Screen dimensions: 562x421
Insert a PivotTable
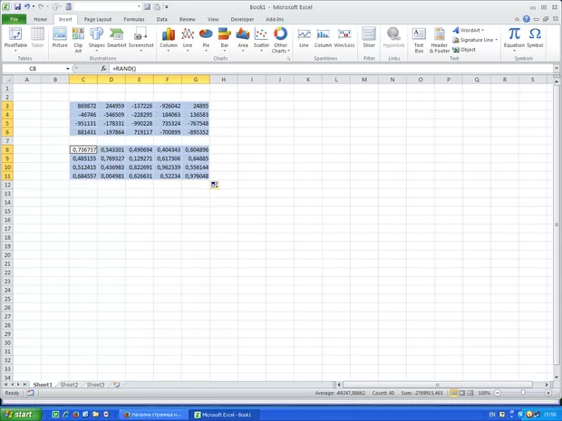point(15,37)
